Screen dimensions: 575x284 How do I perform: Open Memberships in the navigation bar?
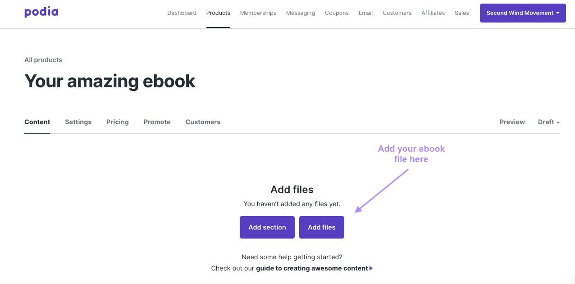258,13
